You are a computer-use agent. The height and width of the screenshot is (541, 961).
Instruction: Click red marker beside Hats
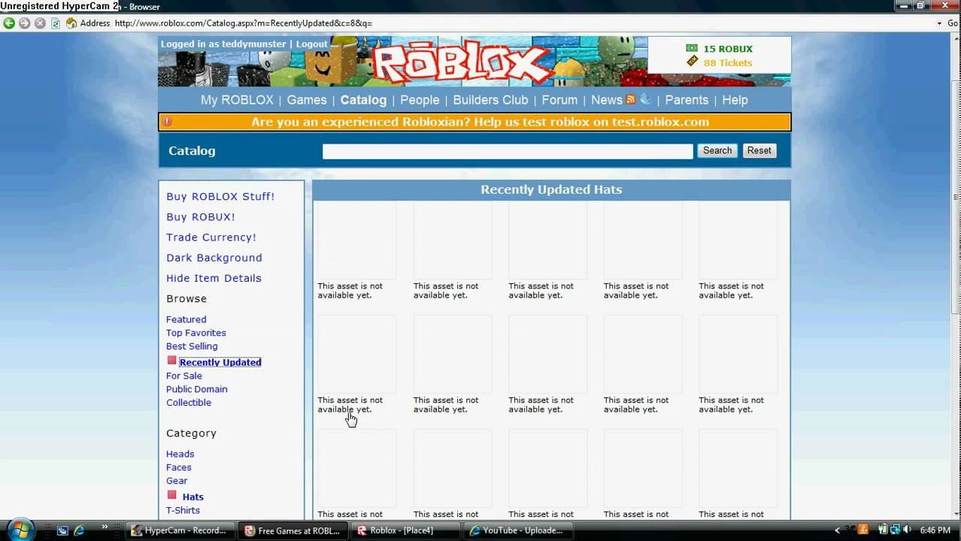[171, 495]
